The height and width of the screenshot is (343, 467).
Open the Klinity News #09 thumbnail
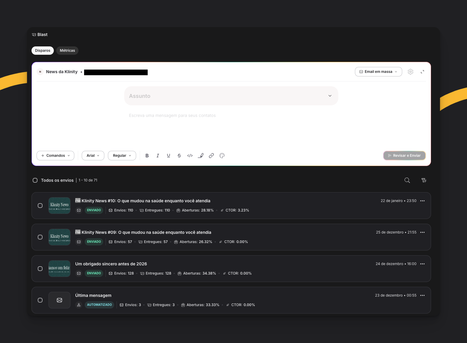coord(59,237)
